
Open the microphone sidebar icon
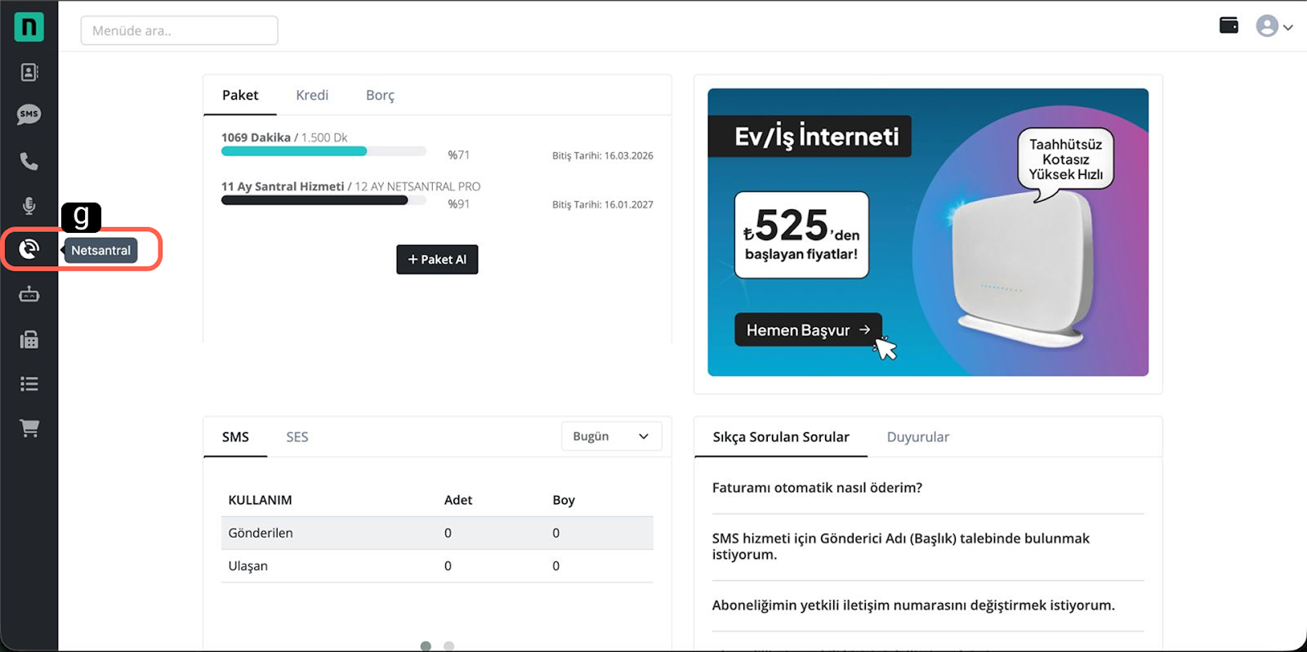pyautogui.click(x=29, y=205)
